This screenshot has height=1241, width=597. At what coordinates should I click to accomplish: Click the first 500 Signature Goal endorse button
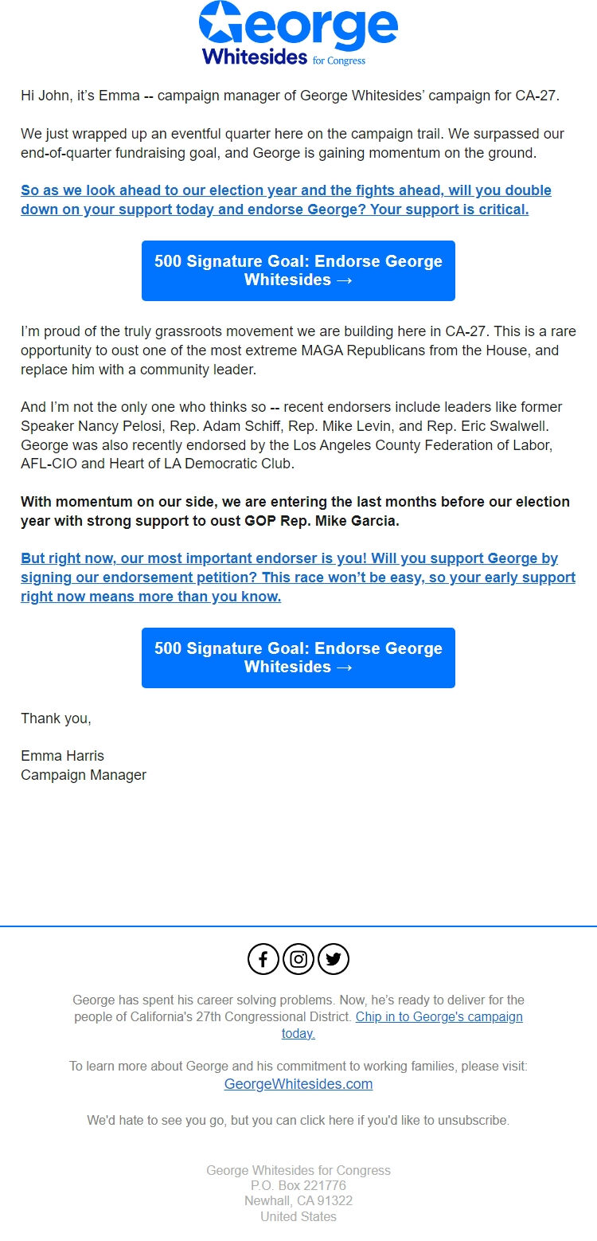(x=298, y=271)
